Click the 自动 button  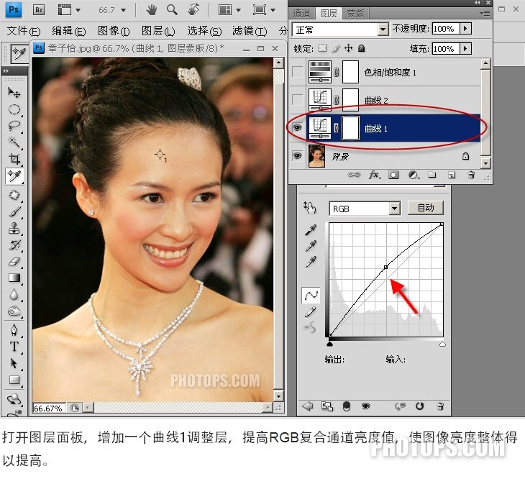tap(426, 208)
